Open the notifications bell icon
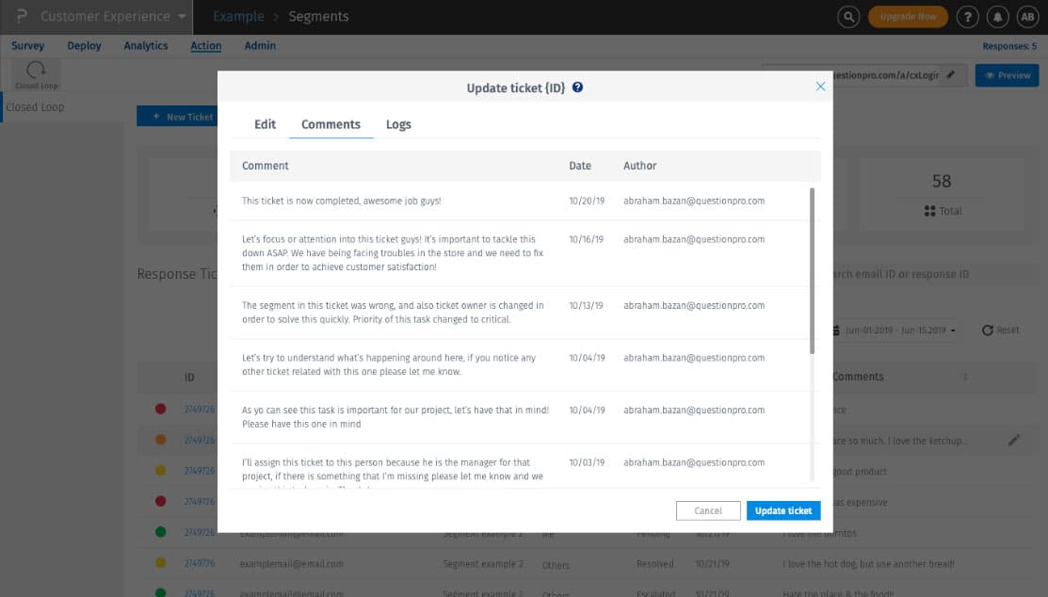This screenshot has width=1048, height=597. coord(997,17)
